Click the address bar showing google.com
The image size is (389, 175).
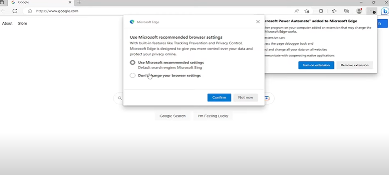coord(159,11)
